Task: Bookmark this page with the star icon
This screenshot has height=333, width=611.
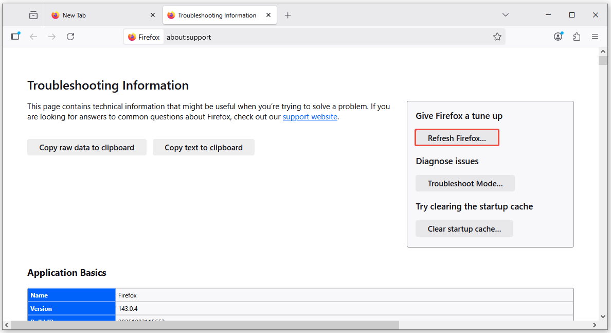Action: point(497,37)
